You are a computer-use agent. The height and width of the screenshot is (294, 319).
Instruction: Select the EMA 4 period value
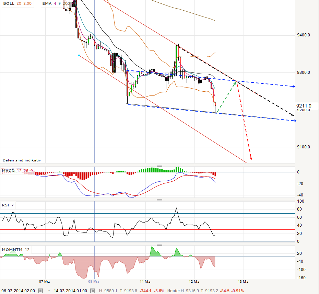coord(55,3)
